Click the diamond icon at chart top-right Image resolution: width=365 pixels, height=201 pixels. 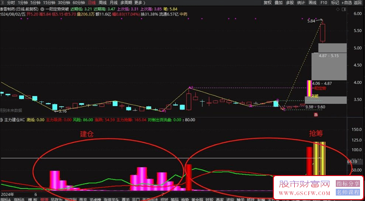(338, 9)
